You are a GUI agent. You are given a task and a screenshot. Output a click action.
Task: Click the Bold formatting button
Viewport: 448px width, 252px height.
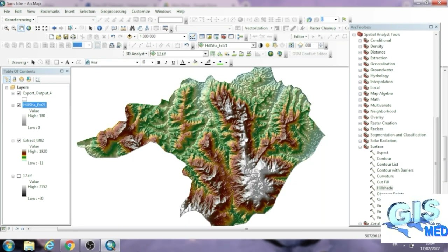click(x=159, y=62)
